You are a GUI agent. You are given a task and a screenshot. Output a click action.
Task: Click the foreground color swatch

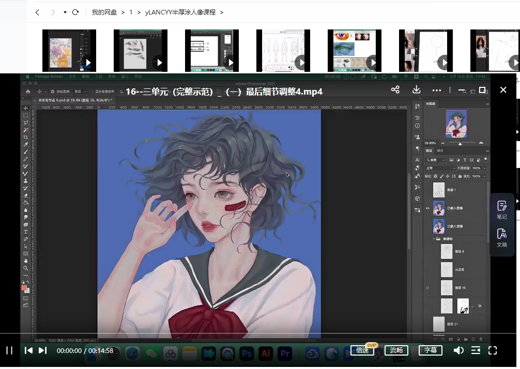[x=24, y=288]
